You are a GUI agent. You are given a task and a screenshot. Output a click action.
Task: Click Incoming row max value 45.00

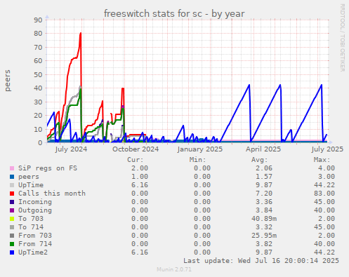click(324, 202)
